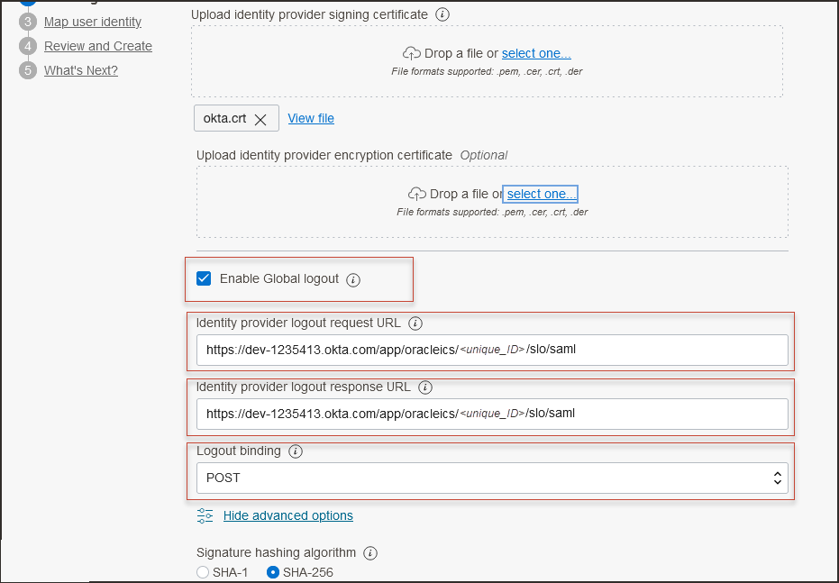Click info icon beside Logout binding
Viewport: 839px width, 583px height.
[296, 451]
